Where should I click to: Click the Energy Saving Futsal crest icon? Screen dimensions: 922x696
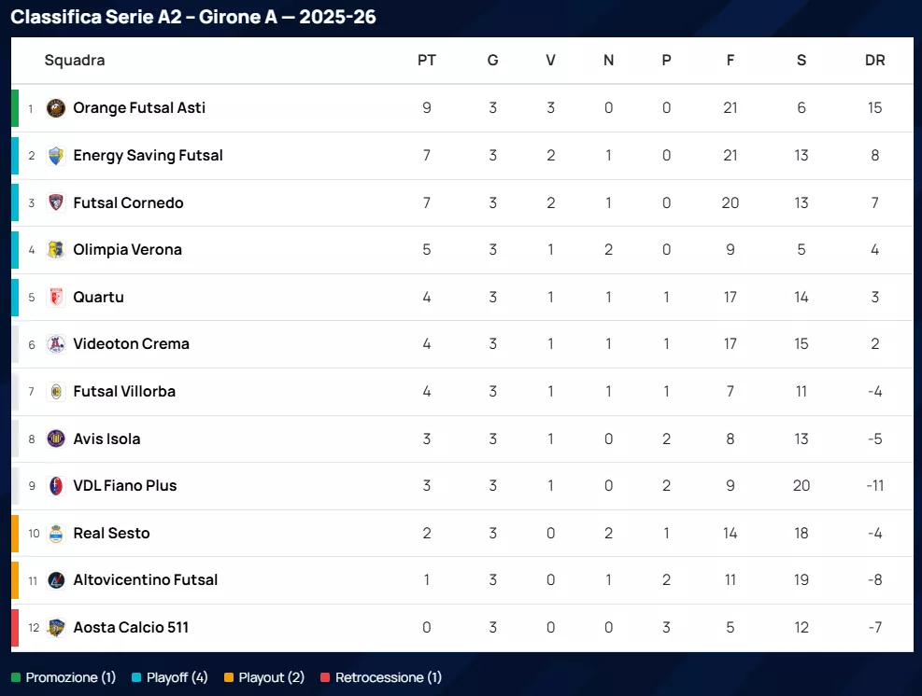point(56,156)
